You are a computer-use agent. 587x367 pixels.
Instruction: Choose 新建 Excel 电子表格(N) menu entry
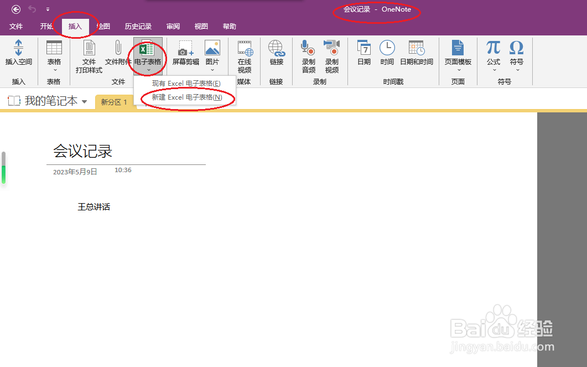click(x=187, y=97)
